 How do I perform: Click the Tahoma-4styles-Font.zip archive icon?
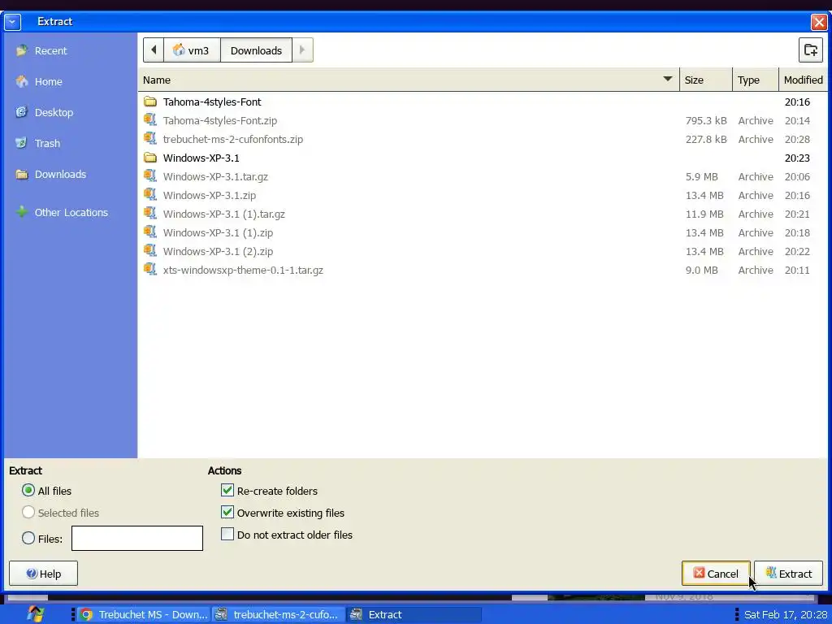tap(150, 120)
